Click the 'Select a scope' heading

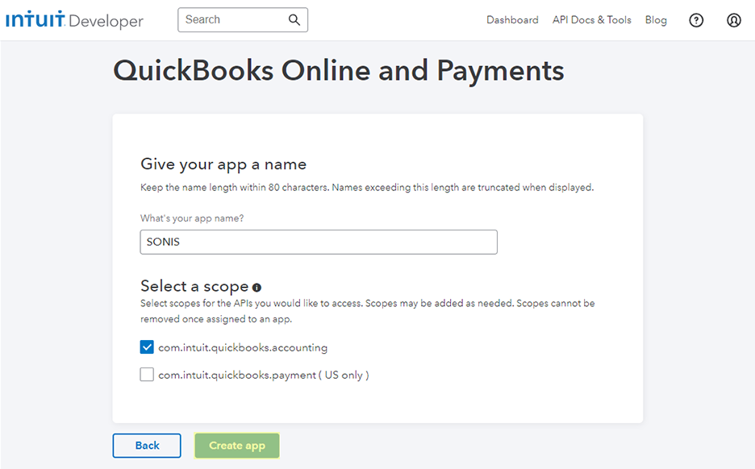point(194,286)
